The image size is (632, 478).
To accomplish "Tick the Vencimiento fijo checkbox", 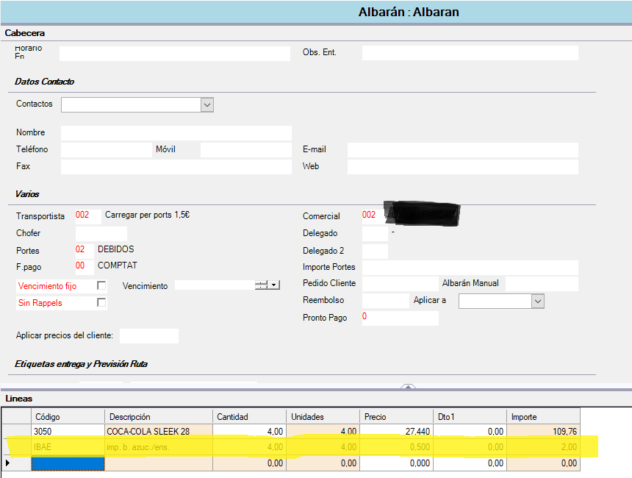I will pos(101,285).
